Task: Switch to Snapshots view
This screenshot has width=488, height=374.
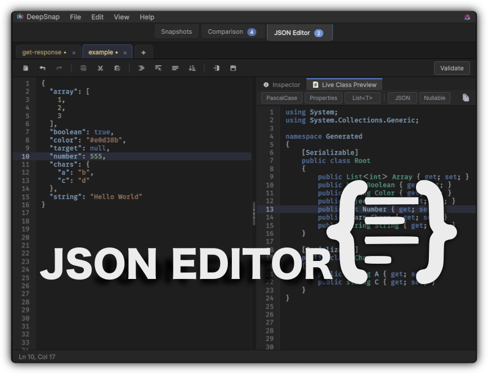Action: (x=177, y=31)
